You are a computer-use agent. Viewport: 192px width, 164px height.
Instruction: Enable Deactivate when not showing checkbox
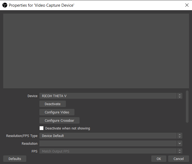[x=42, y=128]
